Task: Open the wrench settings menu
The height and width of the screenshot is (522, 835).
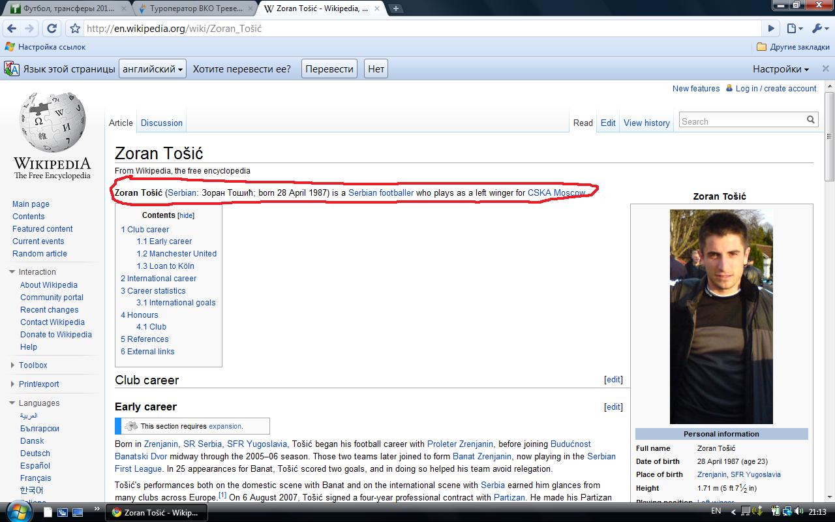Action: coord(819,29)
